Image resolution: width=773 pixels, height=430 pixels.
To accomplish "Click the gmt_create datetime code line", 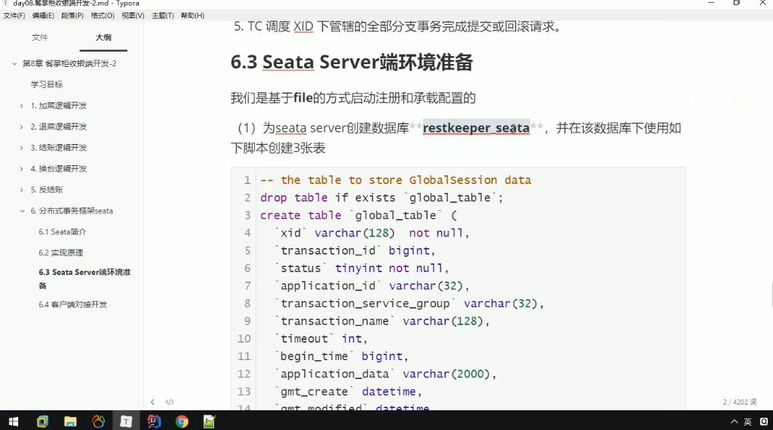I will tap(348, 392).
